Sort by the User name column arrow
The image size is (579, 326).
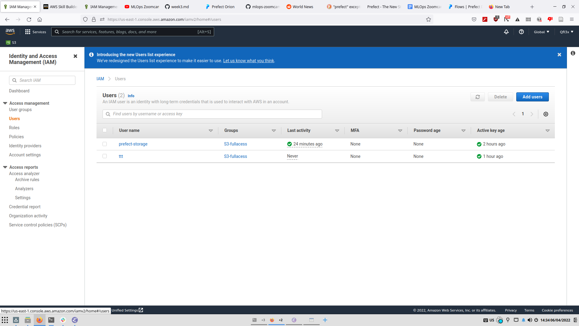pos(210,131)
